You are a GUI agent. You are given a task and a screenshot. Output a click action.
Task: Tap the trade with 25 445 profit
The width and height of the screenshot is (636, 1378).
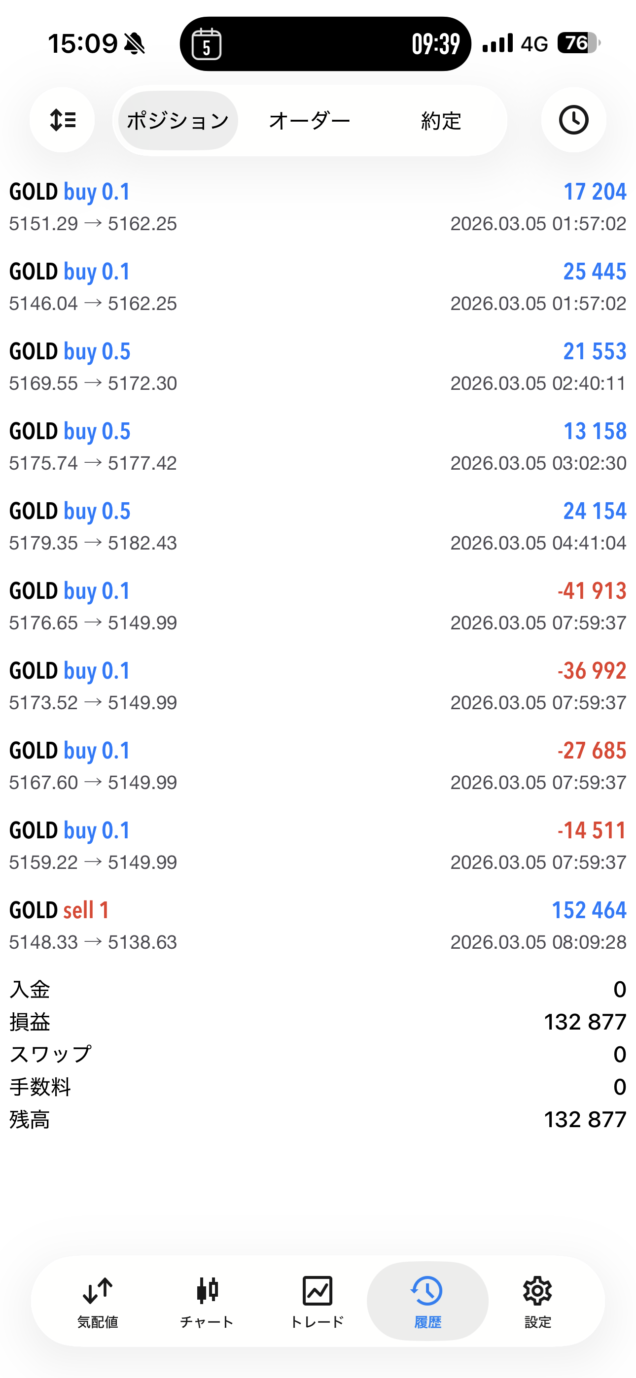pyautogui.click(x=318, y=287)
